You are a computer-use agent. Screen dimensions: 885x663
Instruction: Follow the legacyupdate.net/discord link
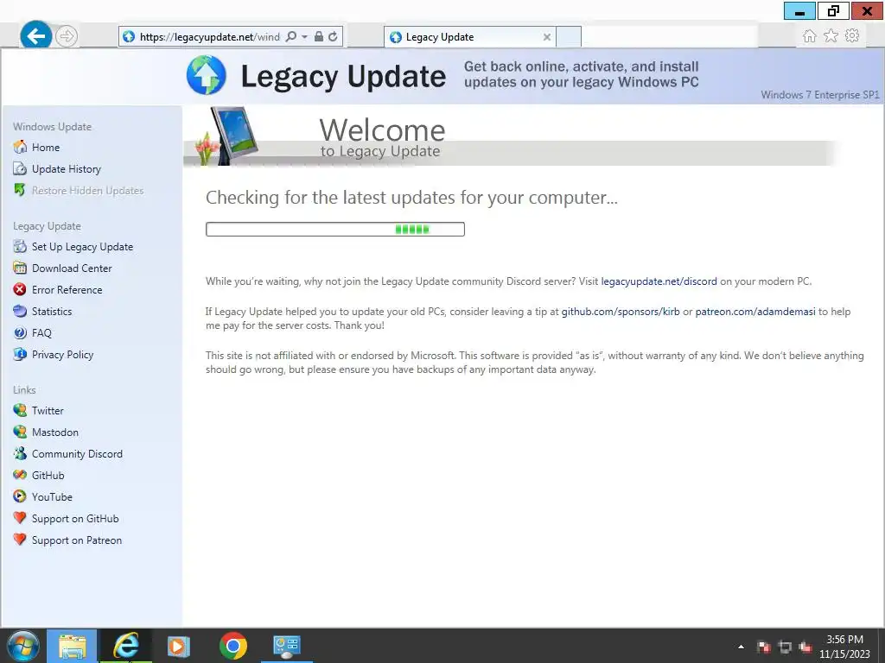coord(659,281)
